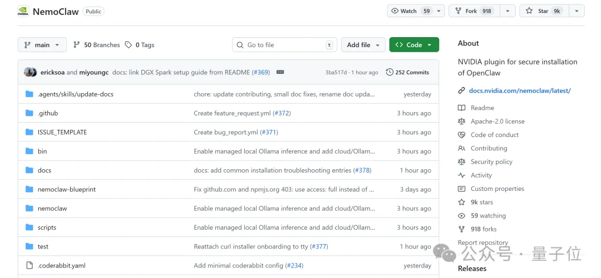The height and width of the screenshot is (278, 601).
Task: Expand the Add file dropdown
Action: 363,45
